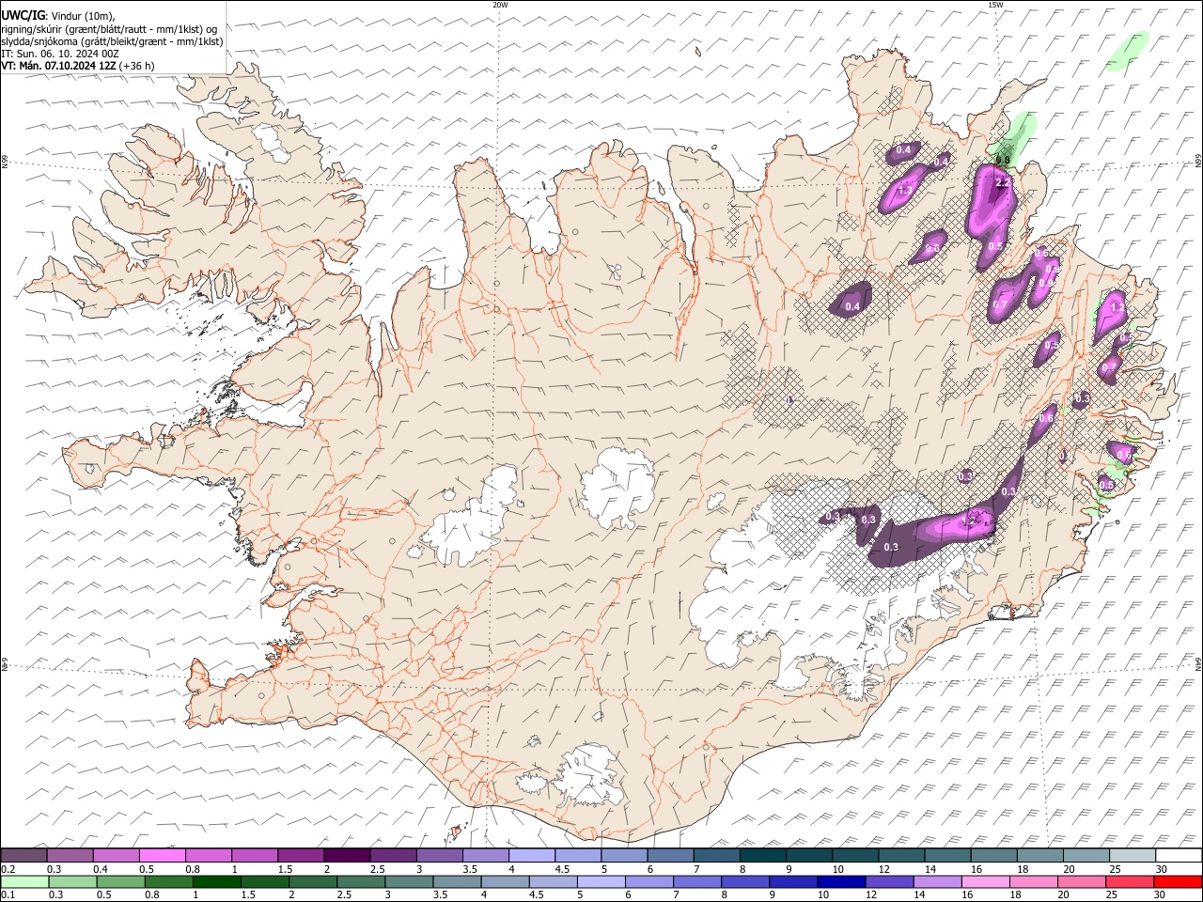This screenshot has height=902, width=1203.
Task: Click the palest green 0.1 swatch in lower legend
Action: (x=25, y=881)
